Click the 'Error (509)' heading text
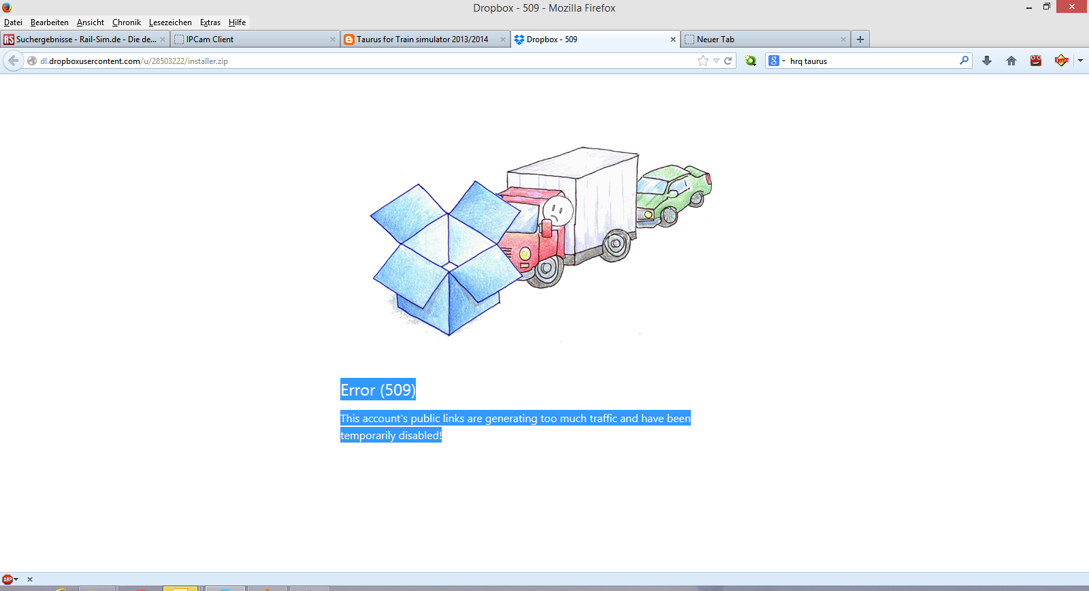The image size is (1089, 591). [x=378, y=389]
